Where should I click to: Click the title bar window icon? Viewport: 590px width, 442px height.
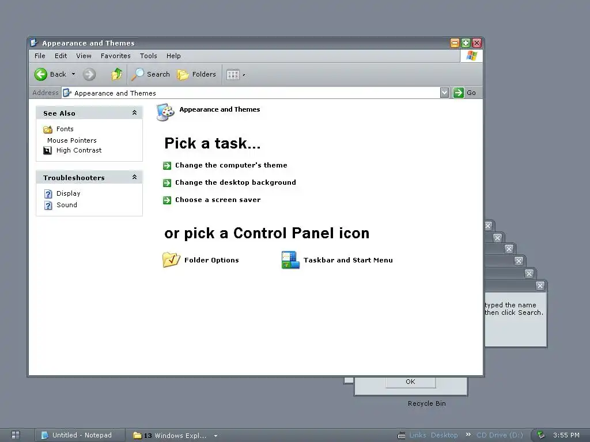(34, 43)
